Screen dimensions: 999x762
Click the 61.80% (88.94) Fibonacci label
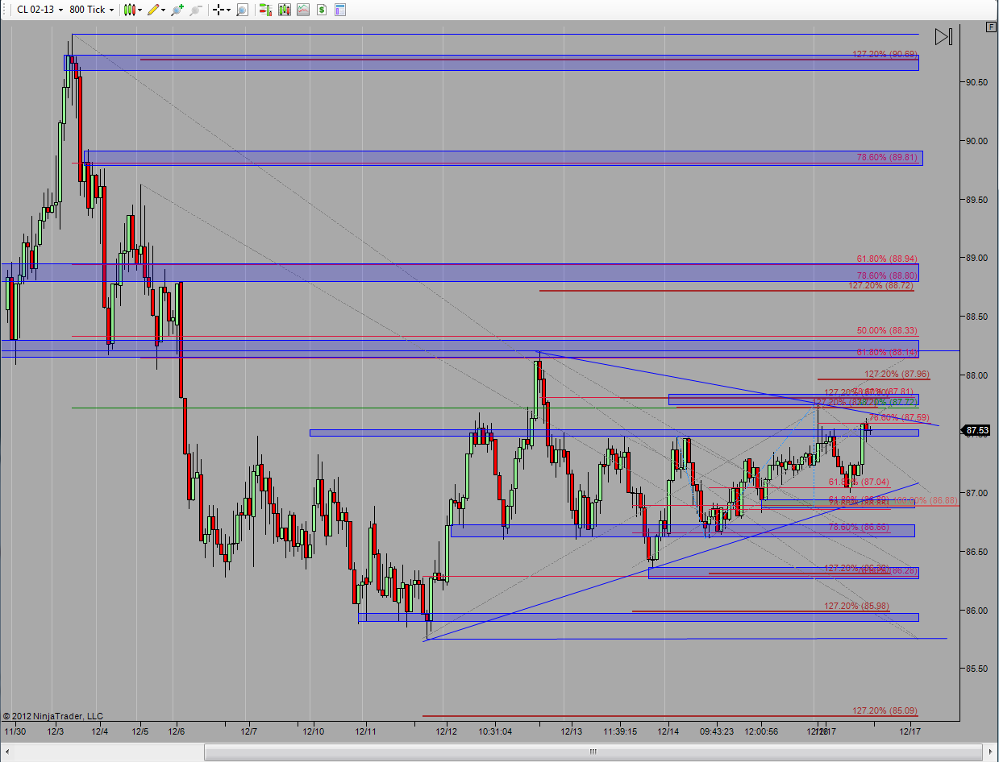click(887, 259)
